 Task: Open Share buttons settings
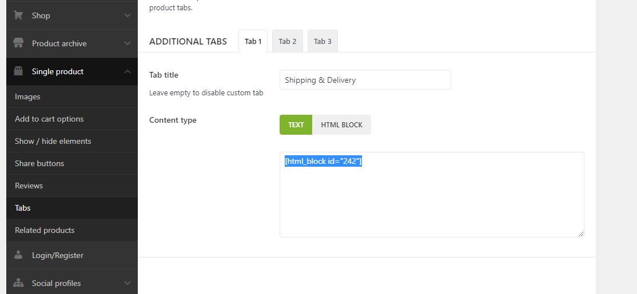pyautogui.click(x=39, y=163)
